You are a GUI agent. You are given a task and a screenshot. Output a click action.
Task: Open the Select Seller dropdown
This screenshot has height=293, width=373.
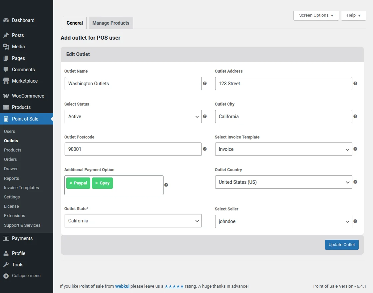(x=283, y=221)
